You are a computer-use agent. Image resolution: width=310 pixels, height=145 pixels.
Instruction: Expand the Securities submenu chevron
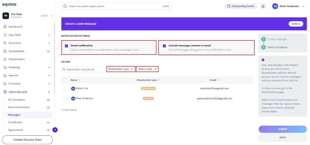pyautogui.click(x=49, y=43)
